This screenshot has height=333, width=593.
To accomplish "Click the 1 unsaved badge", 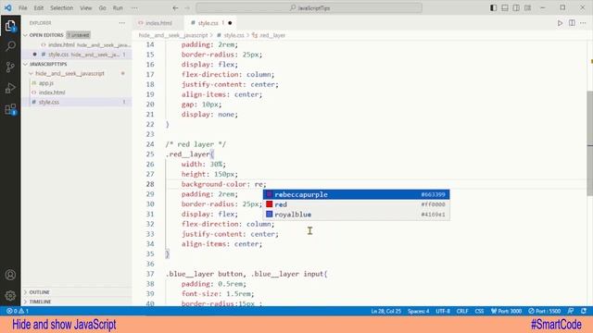I will [x=79, y=35].
